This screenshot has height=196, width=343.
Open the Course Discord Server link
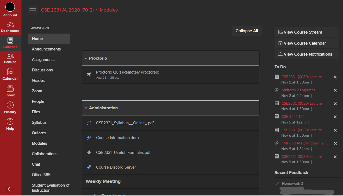[x=116, y=167]
